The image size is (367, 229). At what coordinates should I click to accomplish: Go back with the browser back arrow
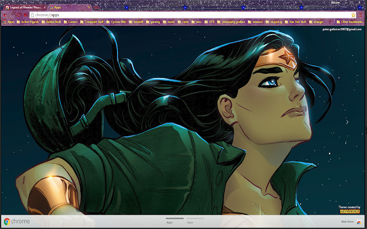5,15
